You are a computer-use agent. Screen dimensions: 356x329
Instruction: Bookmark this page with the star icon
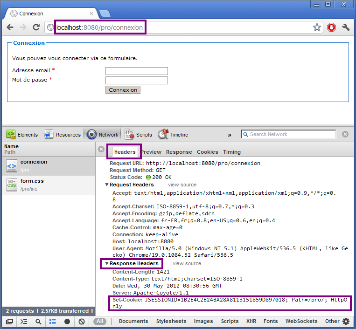(317, 27)
